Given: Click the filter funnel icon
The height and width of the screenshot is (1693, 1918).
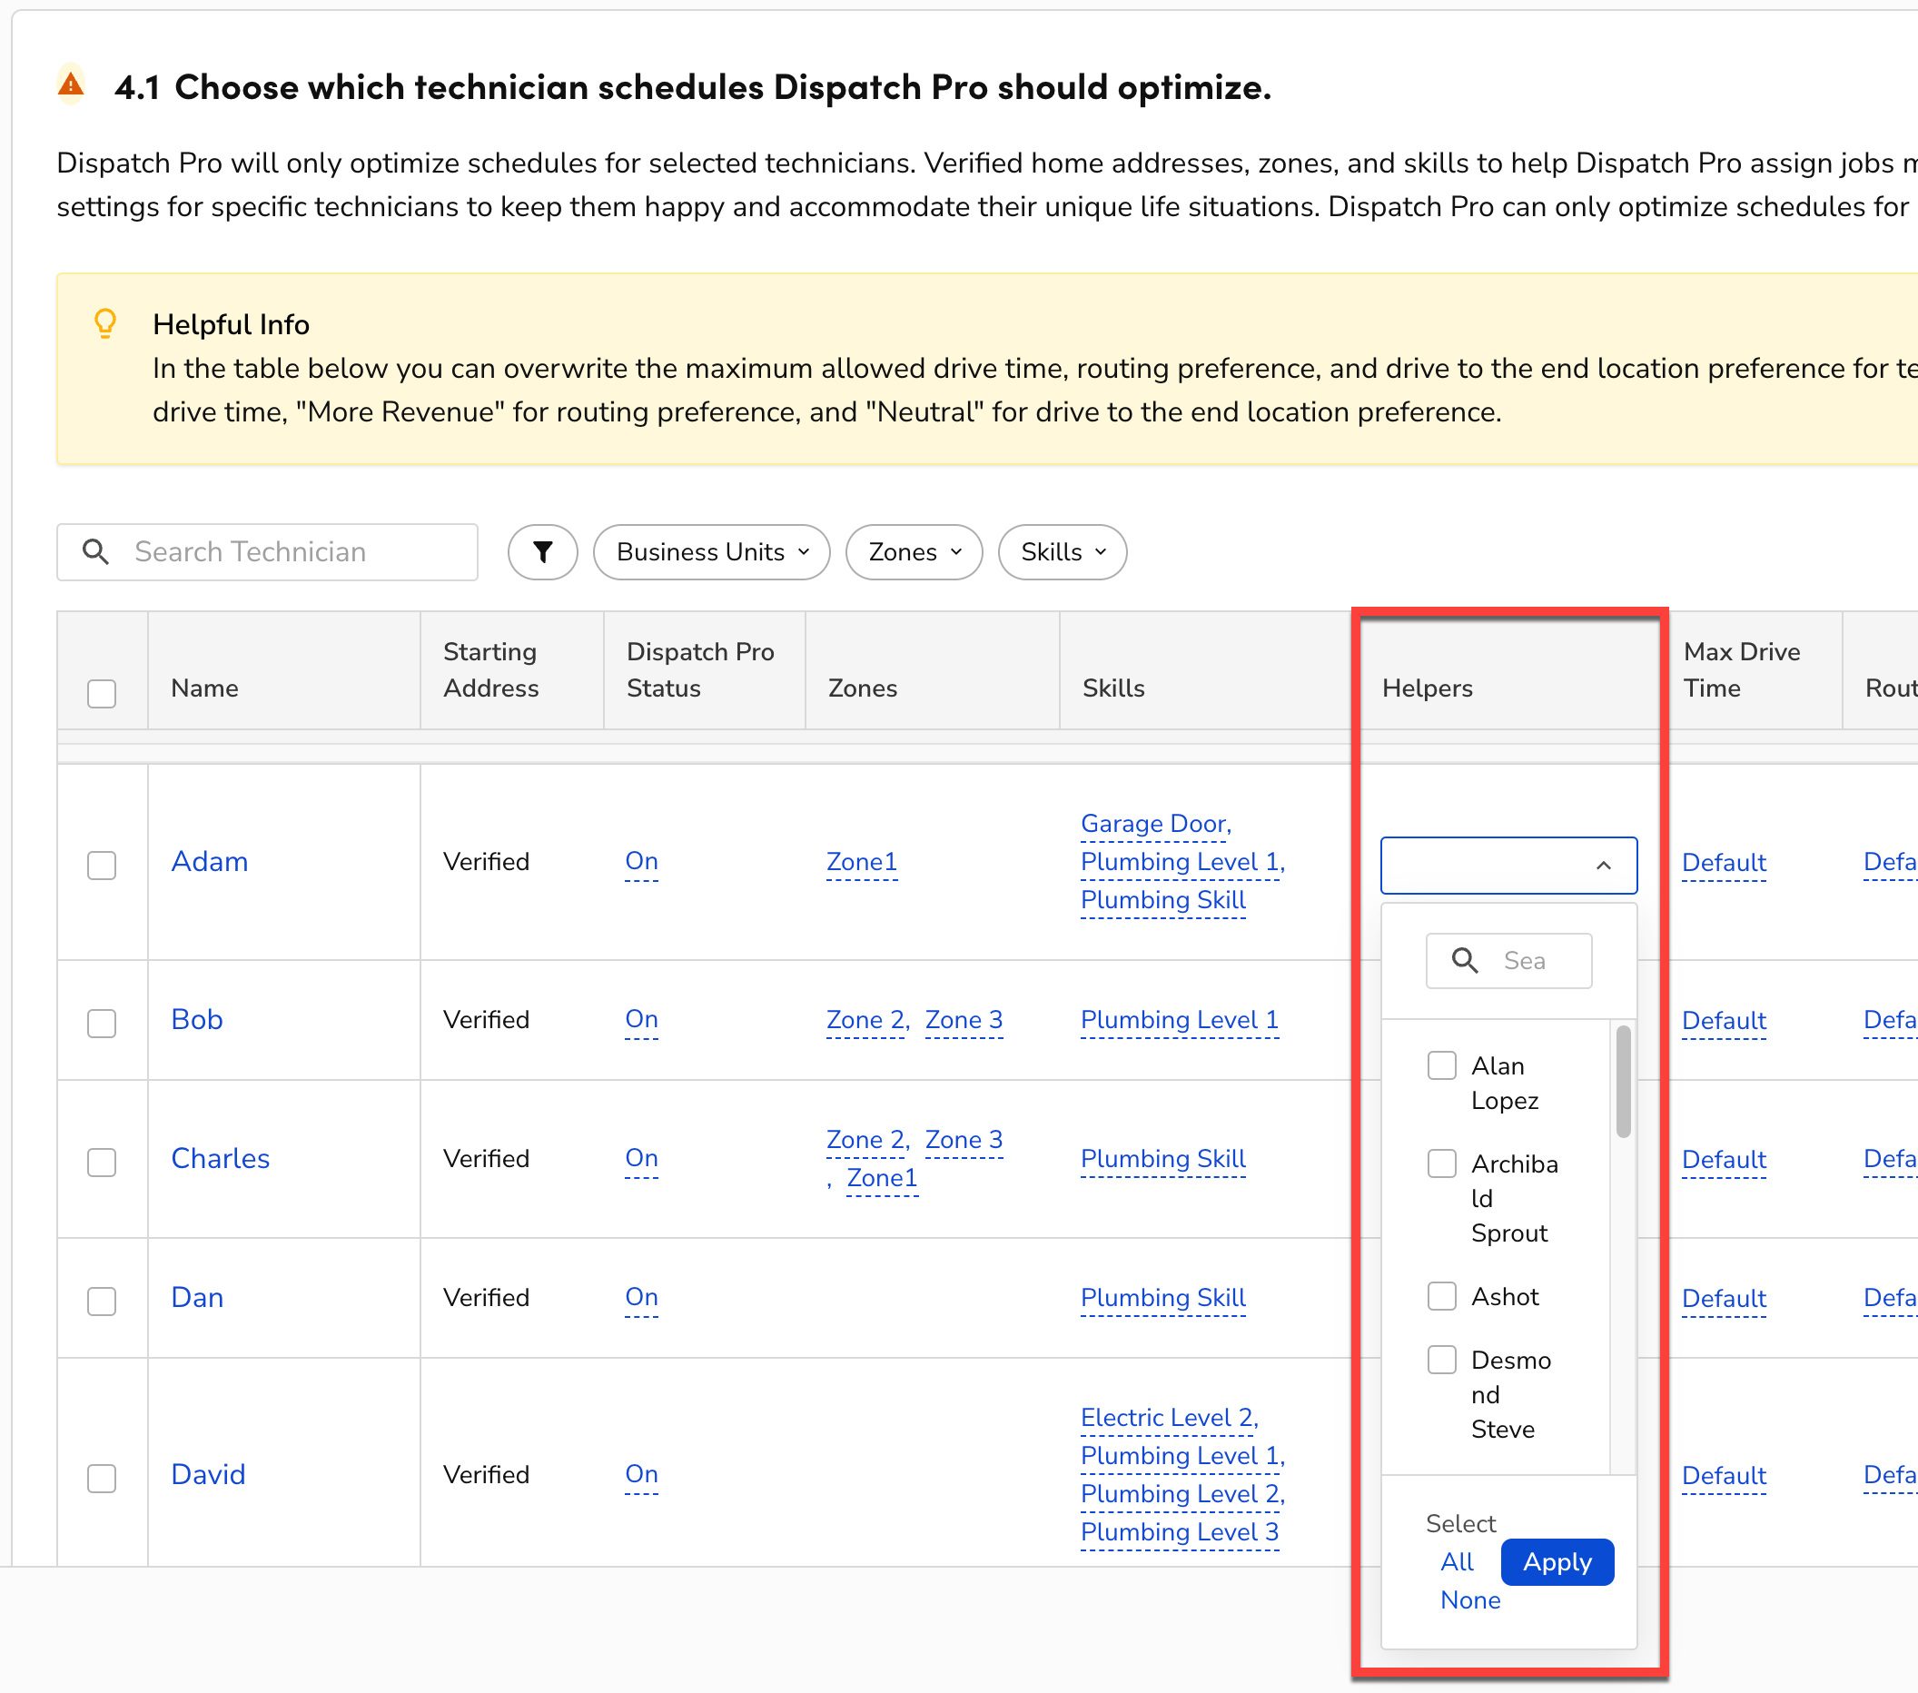Looking at the screenshot, I should coord(542,552).
